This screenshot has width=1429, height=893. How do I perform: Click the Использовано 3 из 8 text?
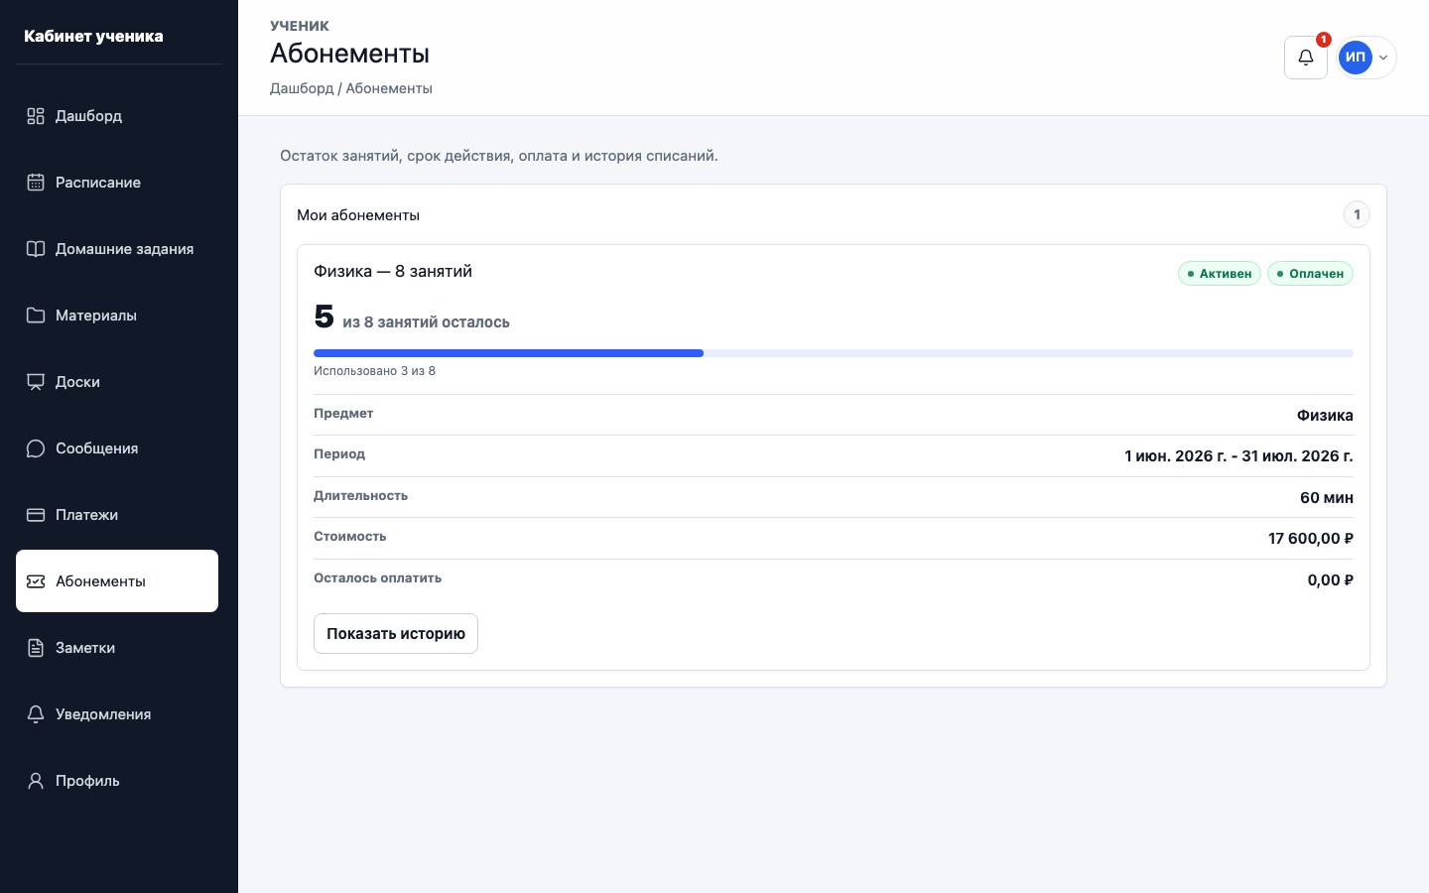(x=374, y=371)
